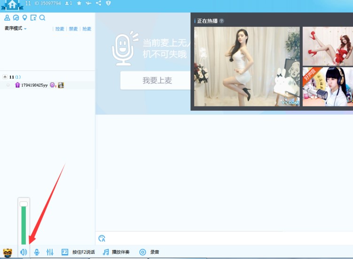Click the 抢麦 link
Screen dimensions: 353x259
pyautogui.click(x=86, y=29)
